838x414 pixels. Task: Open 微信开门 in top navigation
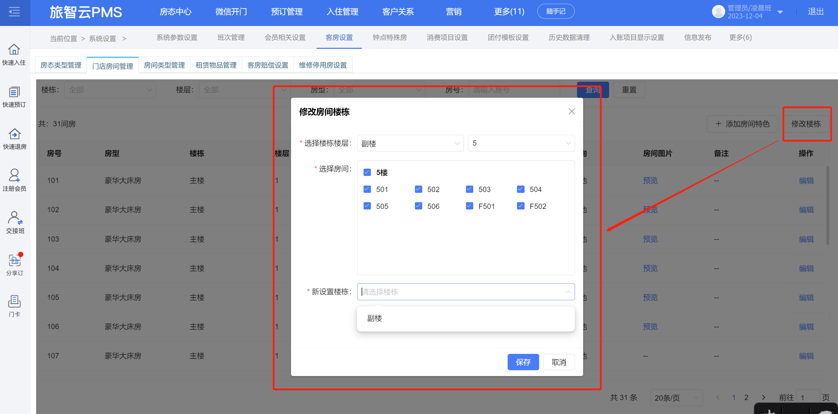coord(231,12)
